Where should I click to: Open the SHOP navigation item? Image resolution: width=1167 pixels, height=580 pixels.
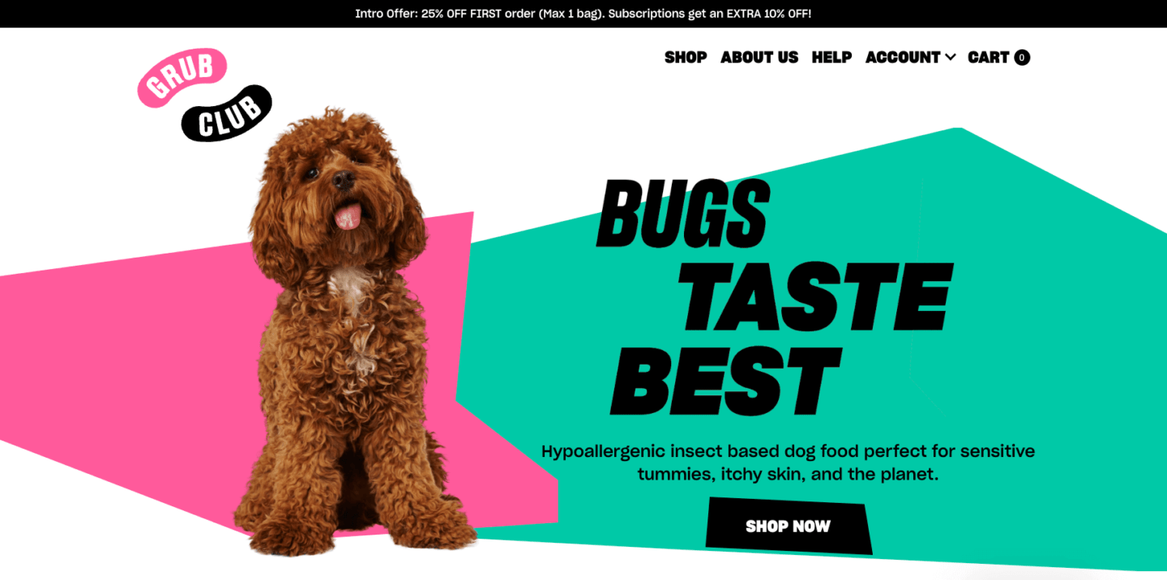click(686, 58)
